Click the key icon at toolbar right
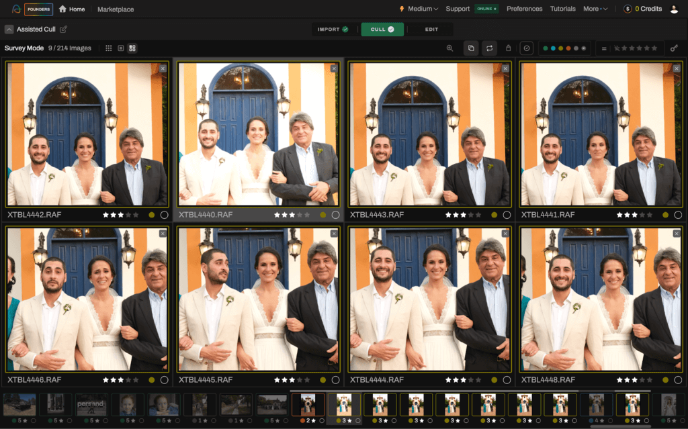 [674, 48]
